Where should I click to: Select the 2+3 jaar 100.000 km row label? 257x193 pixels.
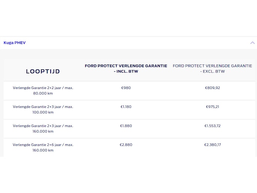(43, 109)
